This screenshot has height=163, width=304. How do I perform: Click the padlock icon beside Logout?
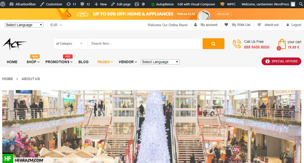288,25
